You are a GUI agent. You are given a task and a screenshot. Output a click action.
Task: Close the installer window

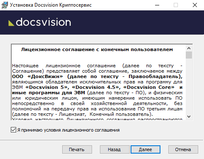point(195,5)
